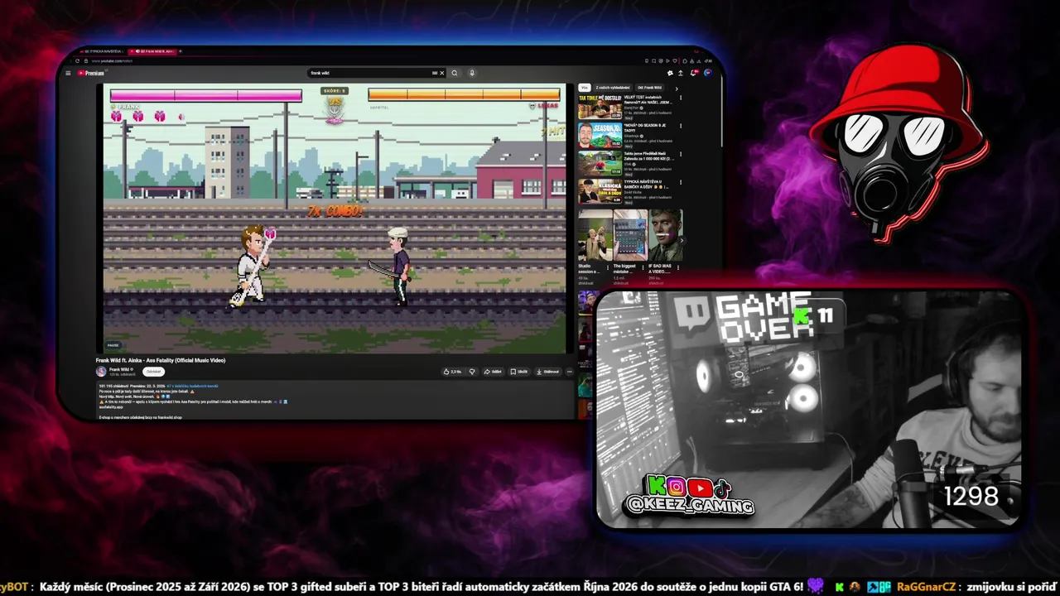Open 'VELKÝ TEST' recommended video thumbnail
The width and height of the screenshot is (1060, 596).
pyautogui.click(x=600, y=107)
